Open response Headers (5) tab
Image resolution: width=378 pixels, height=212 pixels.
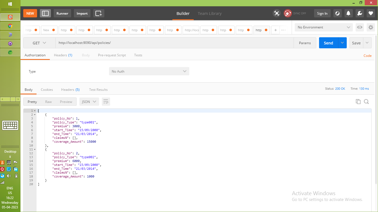click(x=70, y=90)
